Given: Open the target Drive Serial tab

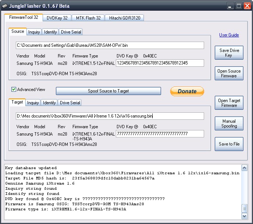Looking at the screenshot, I should coord(70,103).
